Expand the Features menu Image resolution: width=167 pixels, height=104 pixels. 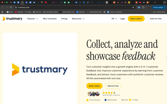coord(32,19)
